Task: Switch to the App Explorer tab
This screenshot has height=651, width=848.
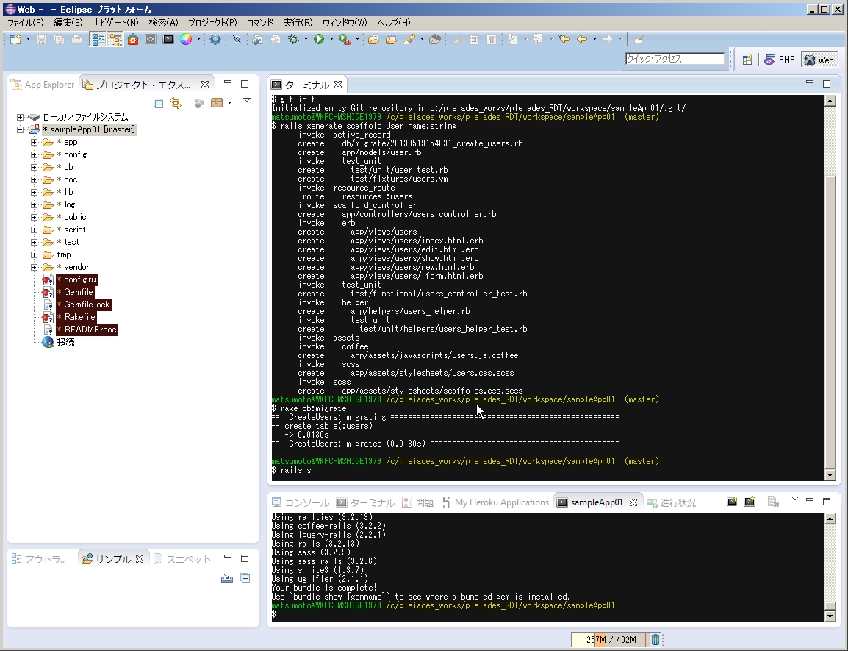Action: [x=43, y=85]
